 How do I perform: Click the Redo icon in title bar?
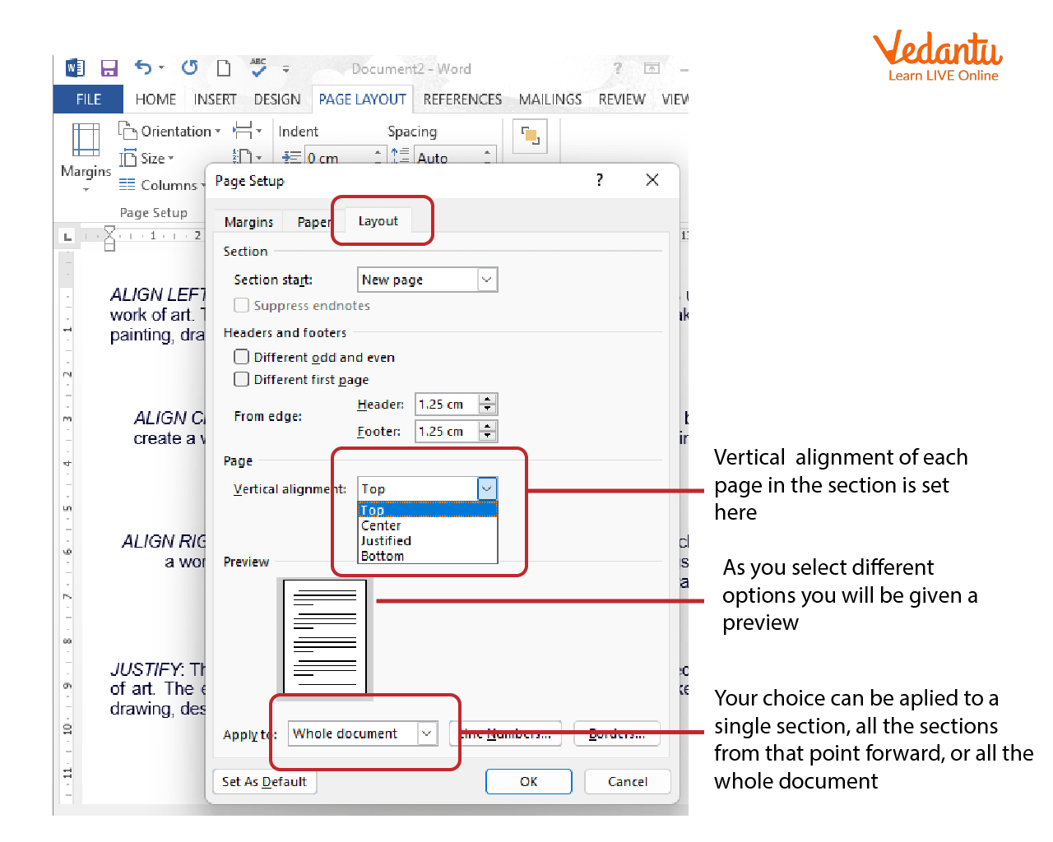pos(190,67)
